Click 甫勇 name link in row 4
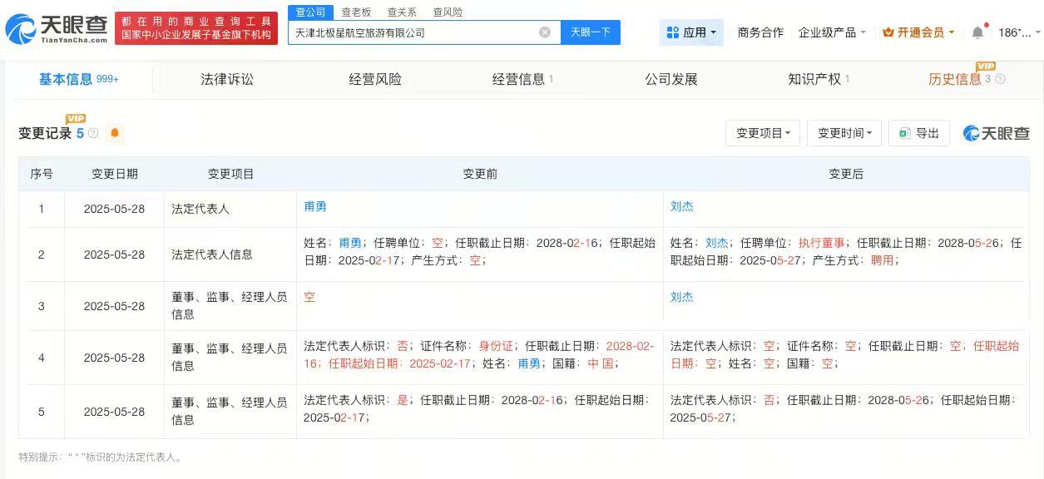The width and height of the screenshot is (1044, 479). (529, 363)
